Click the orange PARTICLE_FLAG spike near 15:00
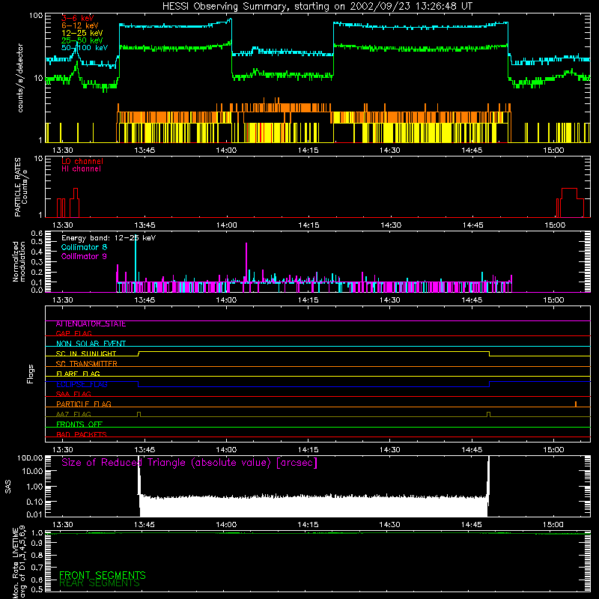599x599 pixels. 576,404
